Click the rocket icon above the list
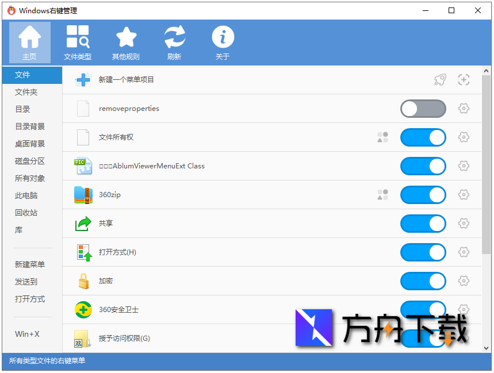The height and width of the screenshot is (373, 494). point(440,80)
